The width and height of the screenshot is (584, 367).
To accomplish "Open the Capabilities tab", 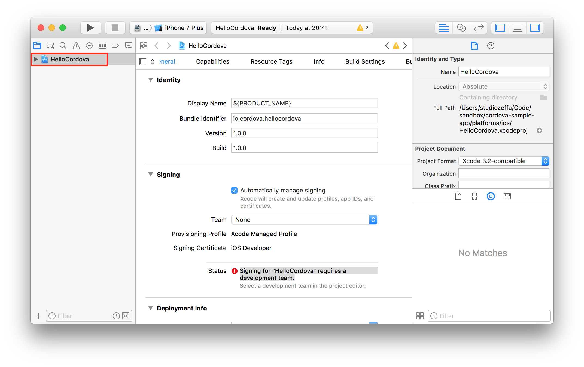I will (x=212, y=61).
